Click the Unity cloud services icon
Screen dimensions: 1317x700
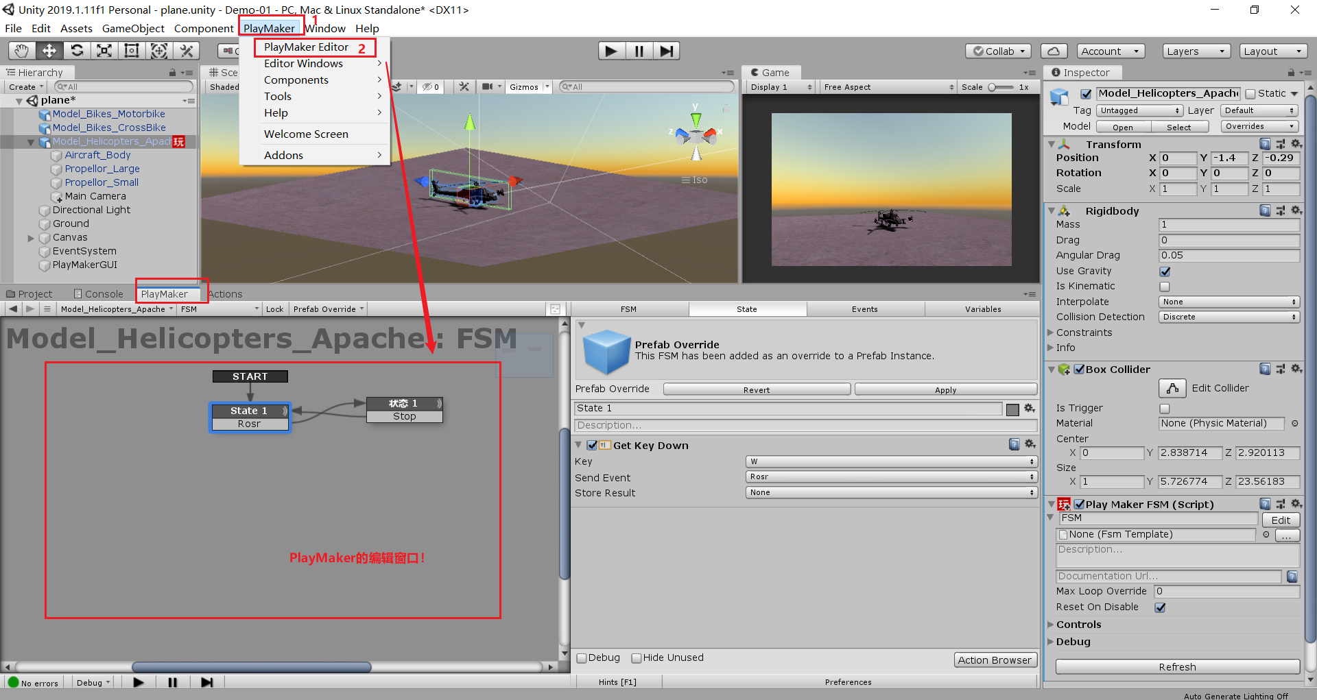pyautogui.click(x=1054, y=50)
